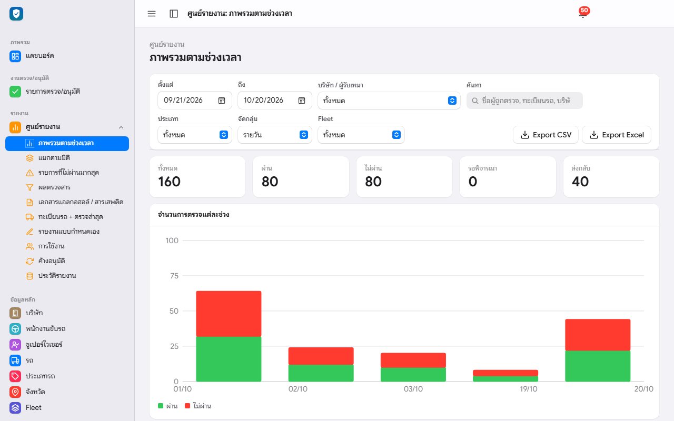Click the ตั้งแต่ date 09/21/2026 field
674x421 pixels.
click(195, 101)
